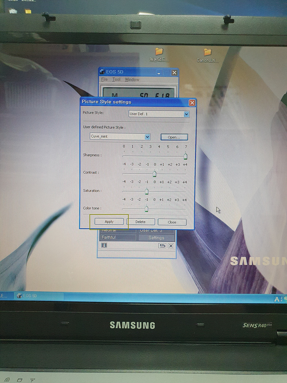This screenshot has height=383, width=287.
Task: Click the language indicator A in the system tray
Action: (x=277, y=299)
